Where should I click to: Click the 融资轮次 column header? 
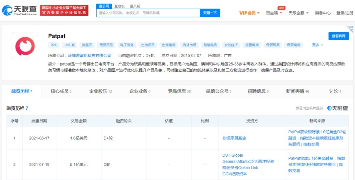pos(124,121)
